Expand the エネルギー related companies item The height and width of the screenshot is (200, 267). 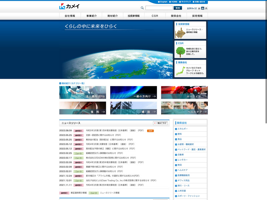(190, 129)
